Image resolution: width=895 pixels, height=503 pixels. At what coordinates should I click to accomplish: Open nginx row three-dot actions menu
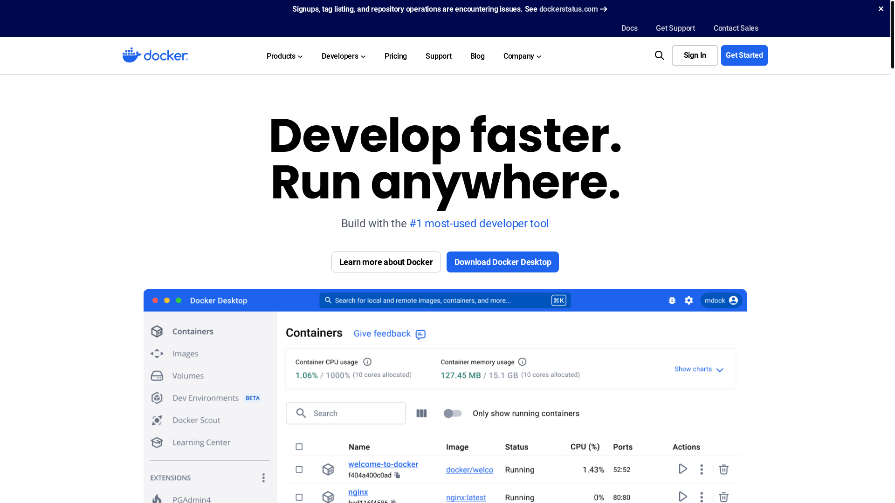pyautogui.click(x=702, y=497)
